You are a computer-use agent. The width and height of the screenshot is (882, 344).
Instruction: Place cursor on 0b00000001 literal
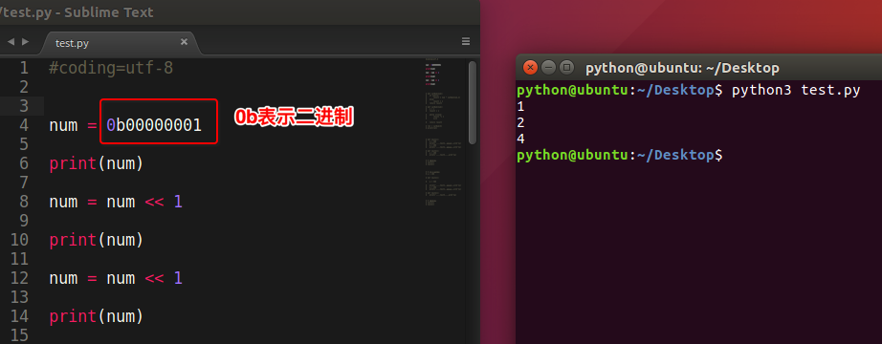tap(154, 125)
